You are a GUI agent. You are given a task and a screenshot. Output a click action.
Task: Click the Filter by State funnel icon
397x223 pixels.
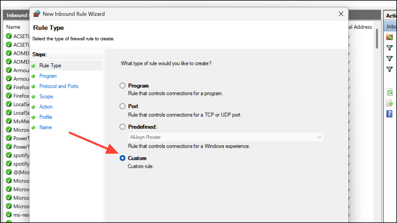pos(389,58)
